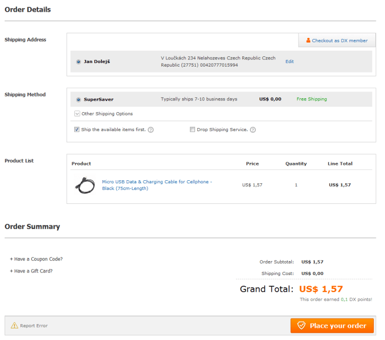Click the Free Shipping label
Viewport: 385px width, 340px height.
coord(311,99)
